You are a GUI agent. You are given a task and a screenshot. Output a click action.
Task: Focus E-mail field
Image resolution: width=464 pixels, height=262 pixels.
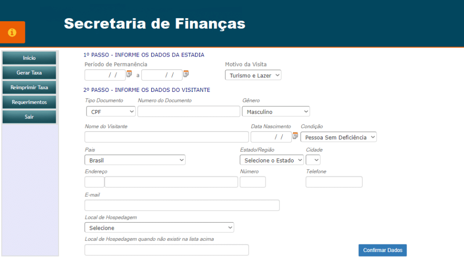(182, 205)
